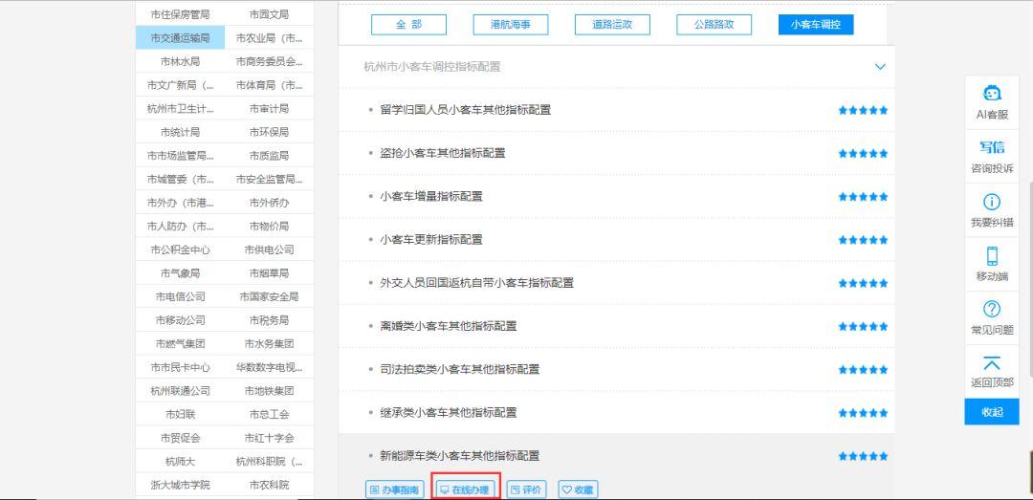Select 市统计局 in department list
1033x500 pixels.
[180, 133]
